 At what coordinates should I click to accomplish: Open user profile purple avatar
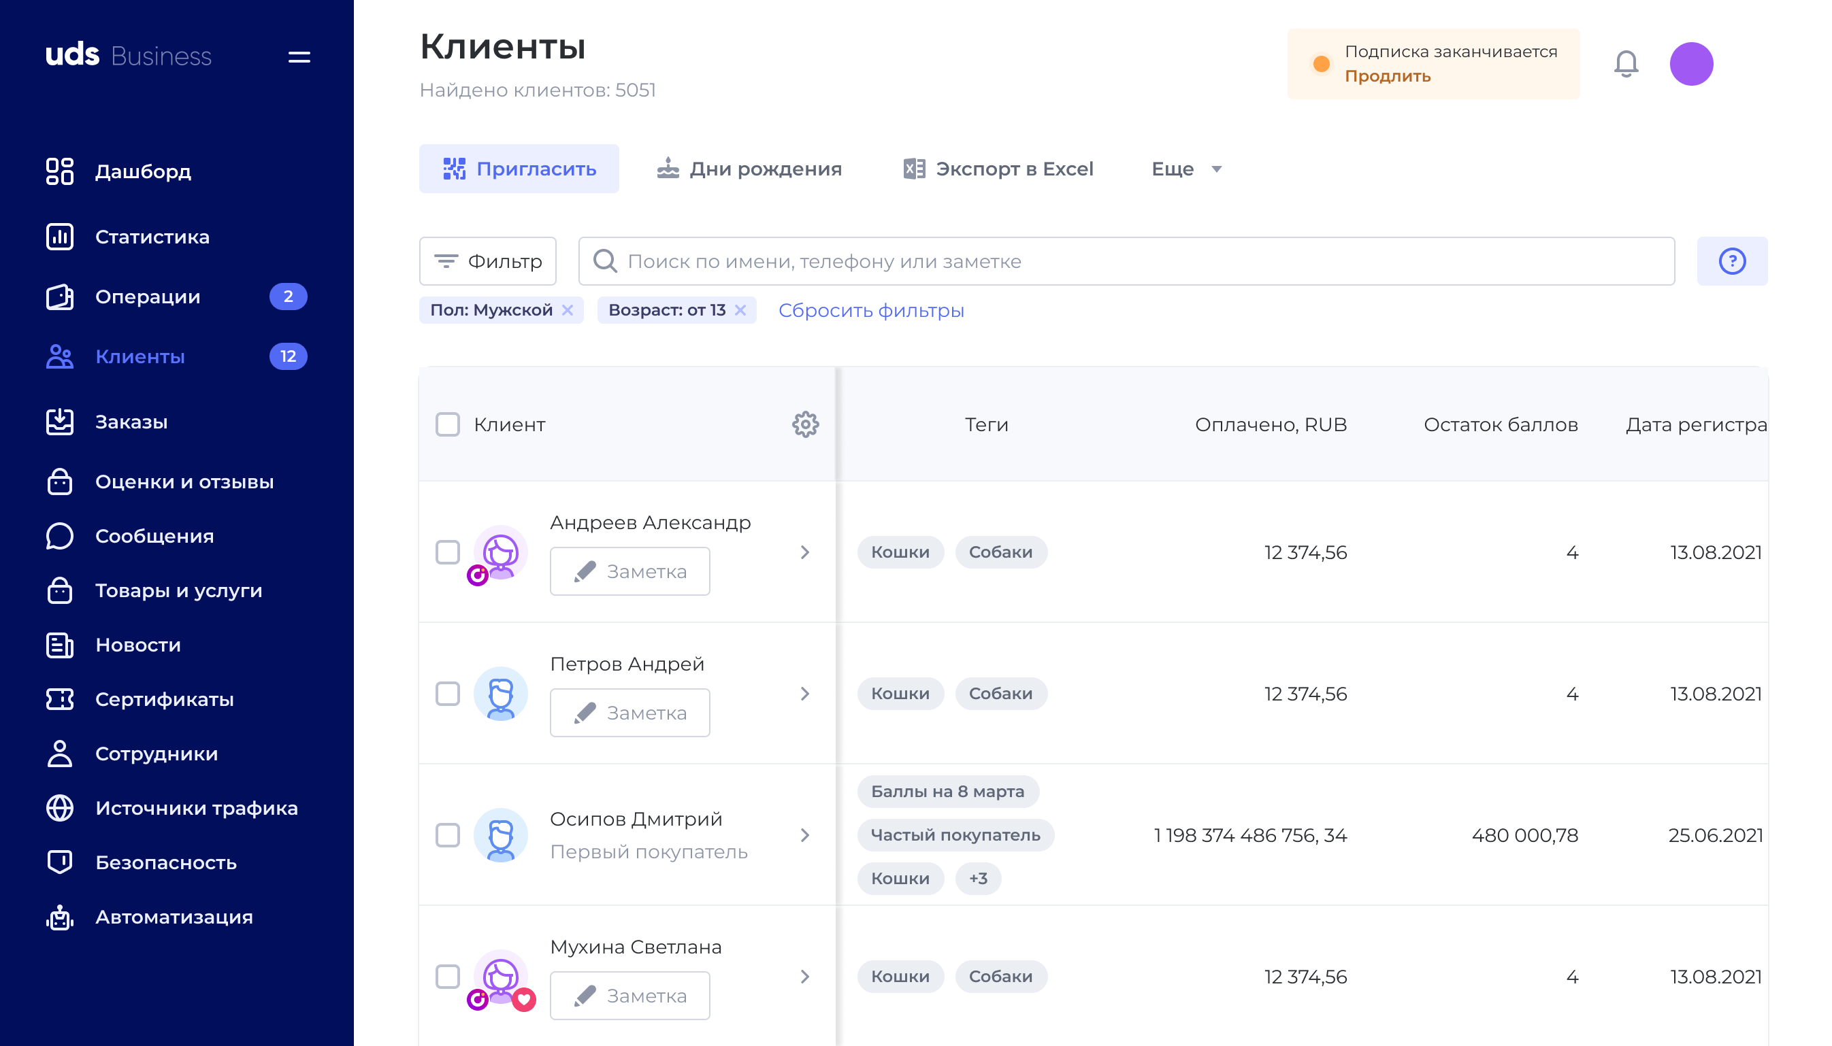point(1690,64)
